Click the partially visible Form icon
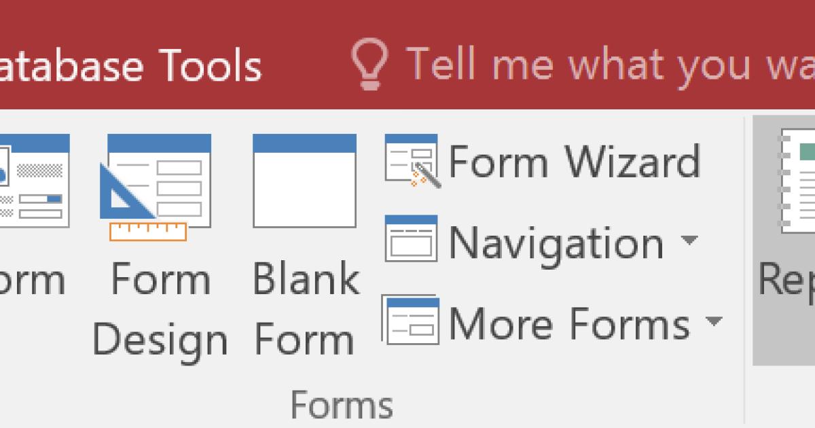The height and width of the screenshot is (428, 815). 34,181
